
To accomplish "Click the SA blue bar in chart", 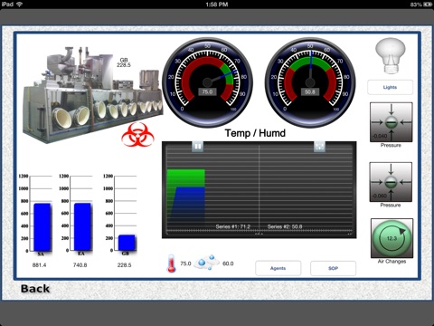I will pos(42,227).
